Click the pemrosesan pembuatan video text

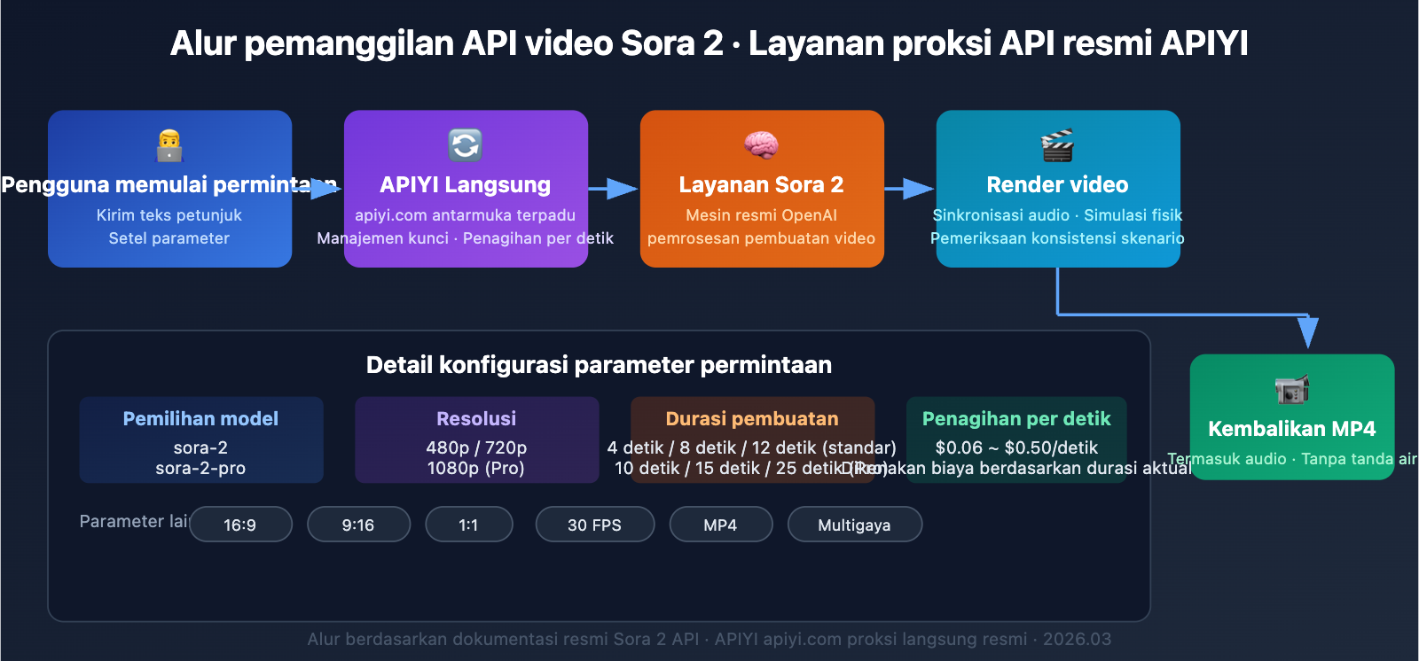(761, 238)
